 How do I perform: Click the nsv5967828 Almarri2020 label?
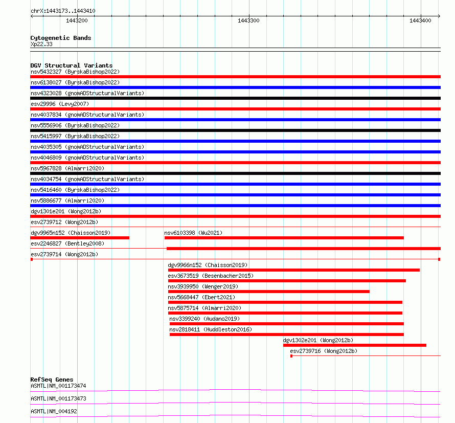click(x=67, y=168)
